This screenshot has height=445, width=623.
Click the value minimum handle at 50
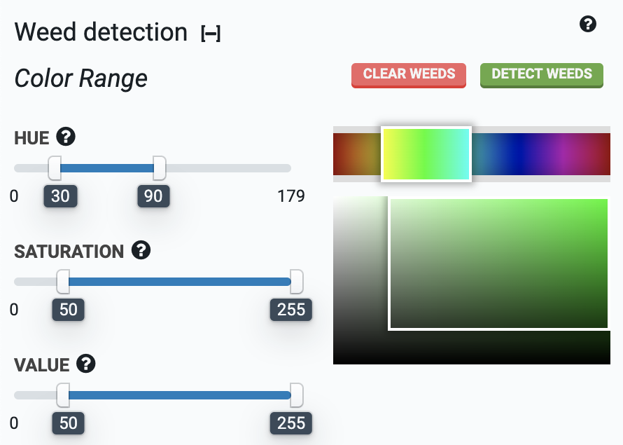click(64, 395)
